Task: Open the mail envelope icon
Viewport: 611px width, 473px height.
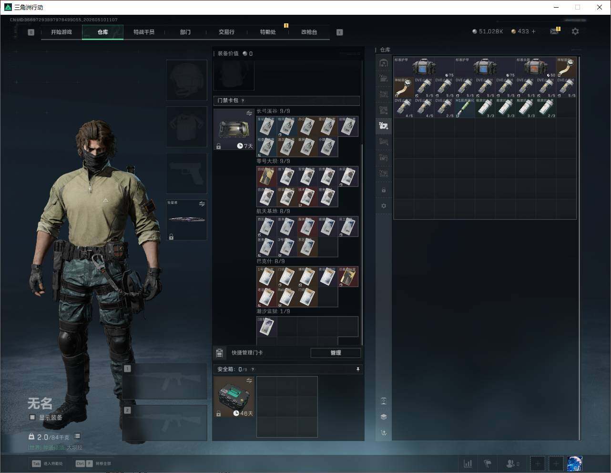Action: click(x=554, y=31)
